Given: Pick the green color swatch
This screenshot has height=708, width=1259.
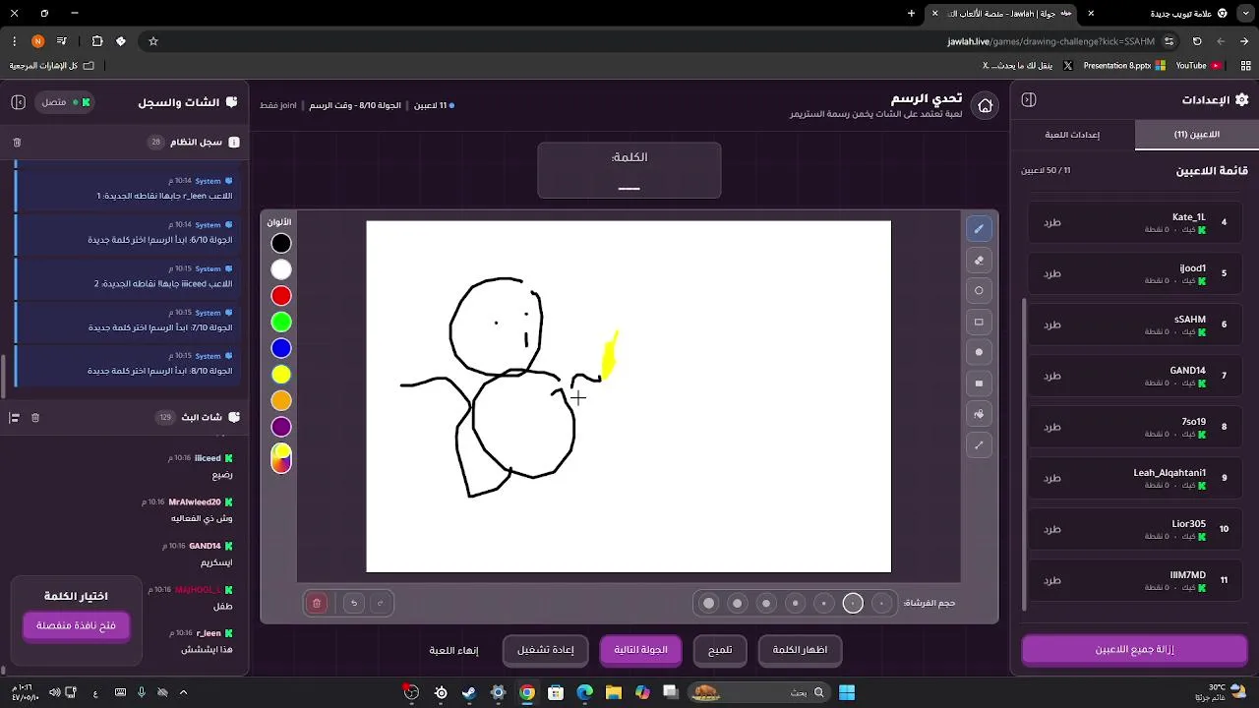Looking at the screenshot, I should (x=281, y=322).
